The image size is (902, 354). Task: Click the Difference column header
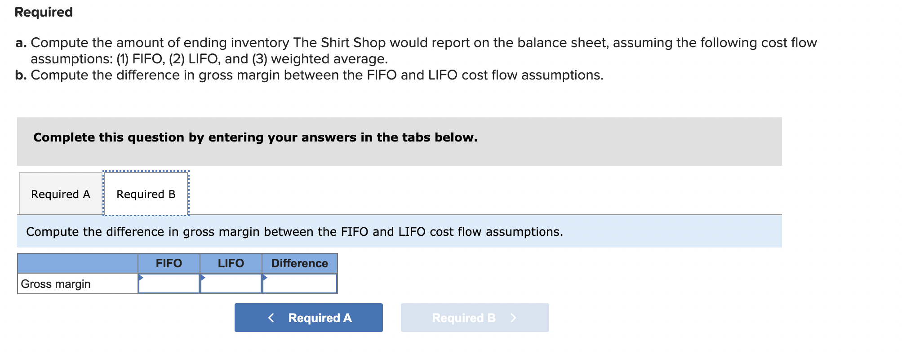click(x=299, y=263)
